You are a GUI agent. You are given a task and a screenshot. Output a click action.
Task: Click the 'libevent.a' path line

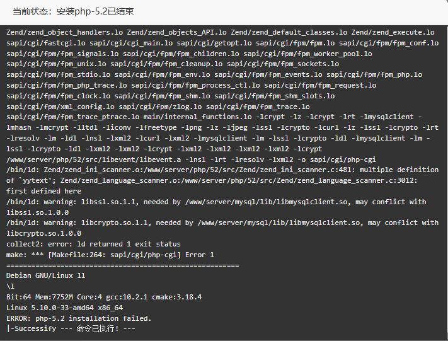pyautogui.click(x=191, y=159)
